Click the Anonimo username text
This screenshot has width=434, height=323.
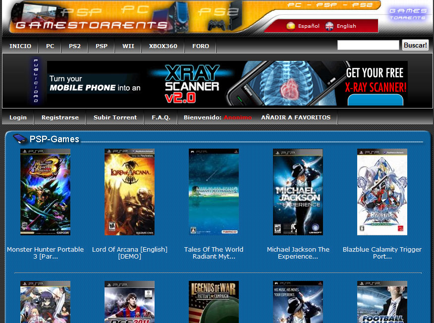(x=238, y=117)
